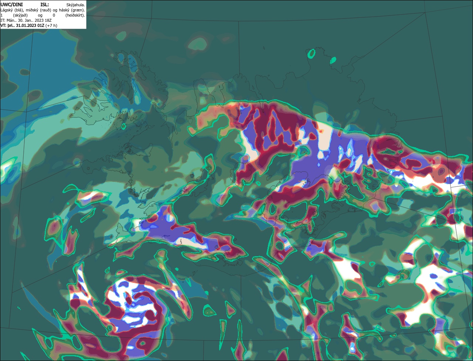The height and width of the screenshot is (361, 473).
Task: Click the valid time "31.01.2023 01Z"
Action: coord(30,25)
